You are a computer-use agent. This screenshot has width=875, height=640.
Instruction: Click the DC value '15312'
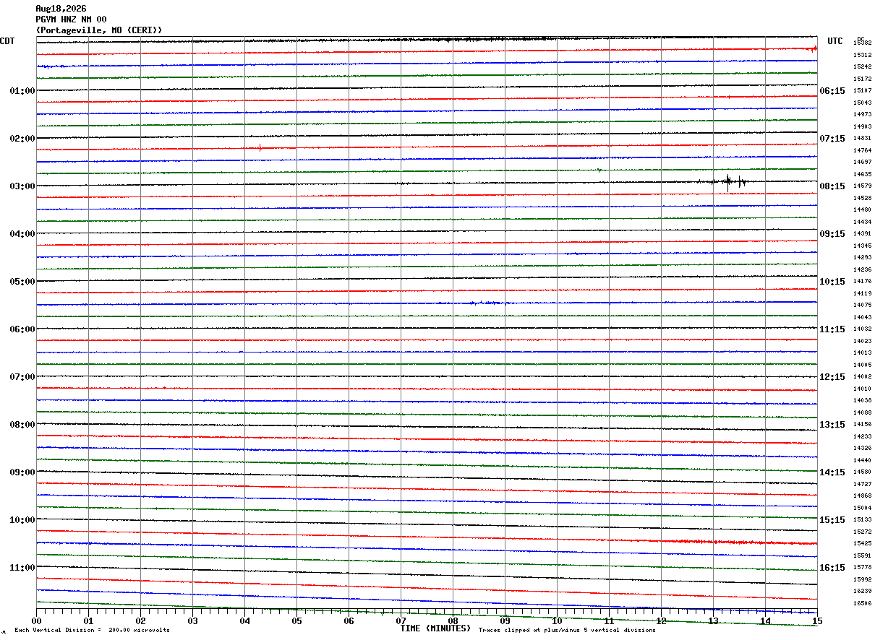862,56
